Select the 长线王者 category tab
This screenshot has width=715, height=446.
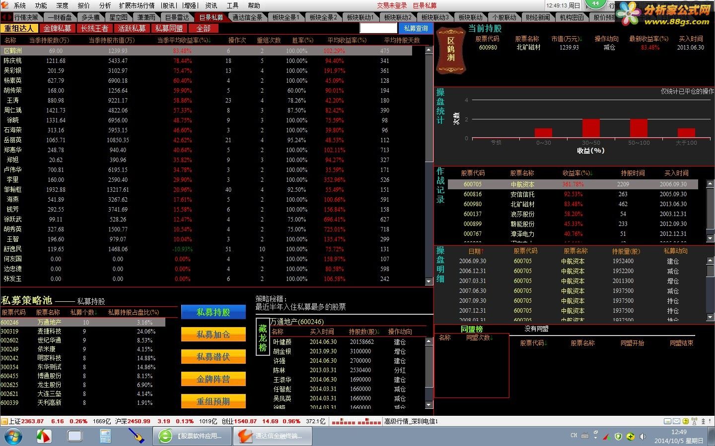[94, 28]
